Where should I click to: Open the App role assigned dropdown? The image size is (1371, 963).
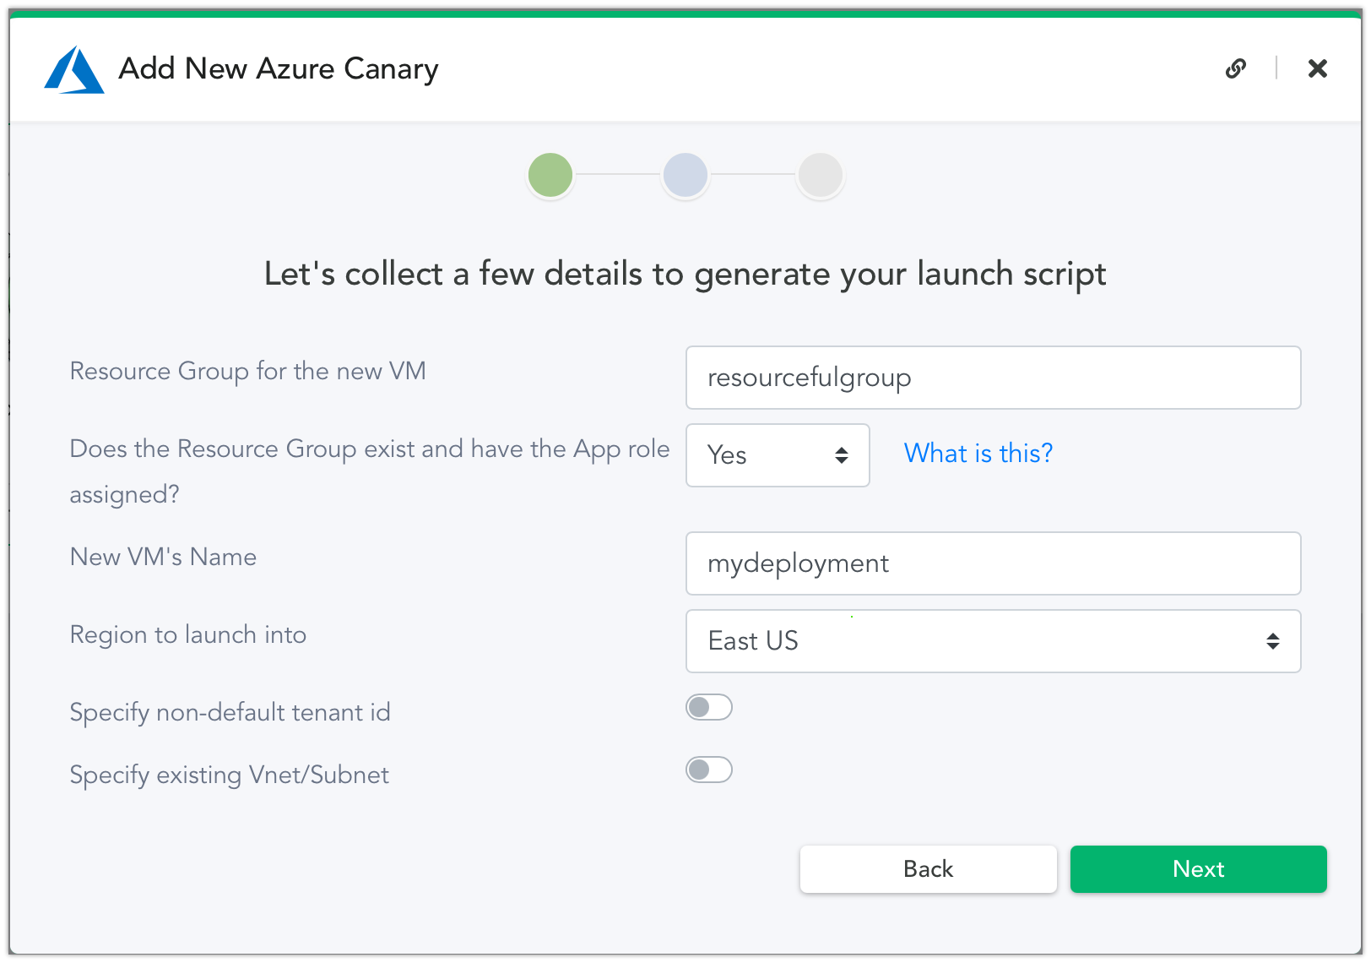click(777, 455)
